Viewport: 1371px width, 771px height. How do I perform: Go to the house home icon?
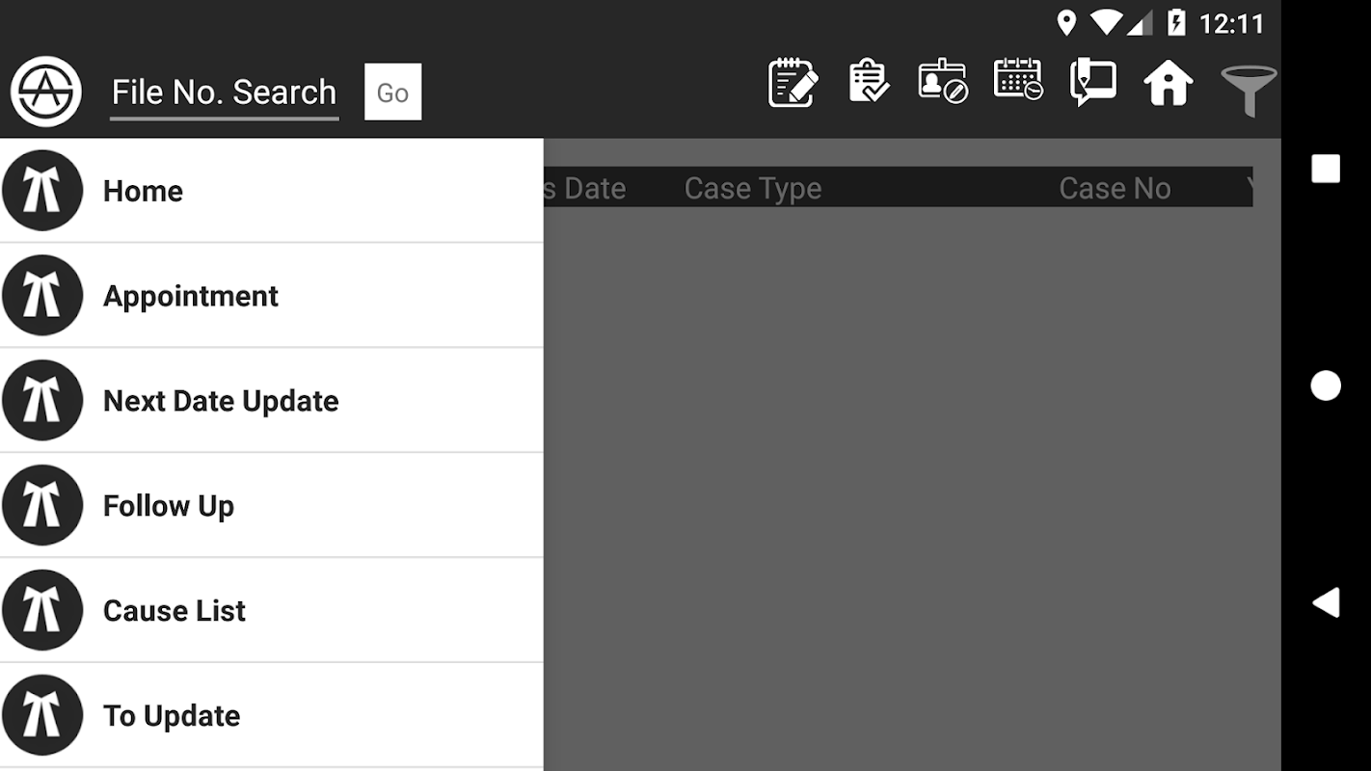[x=1168, y=83]
